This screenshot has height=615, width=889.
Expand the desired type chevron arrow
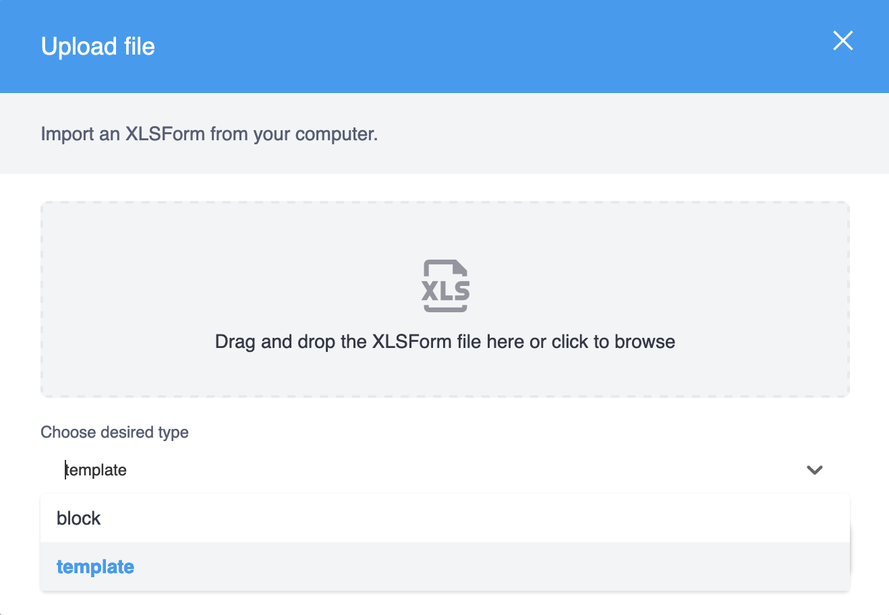[x=814, y=470]
